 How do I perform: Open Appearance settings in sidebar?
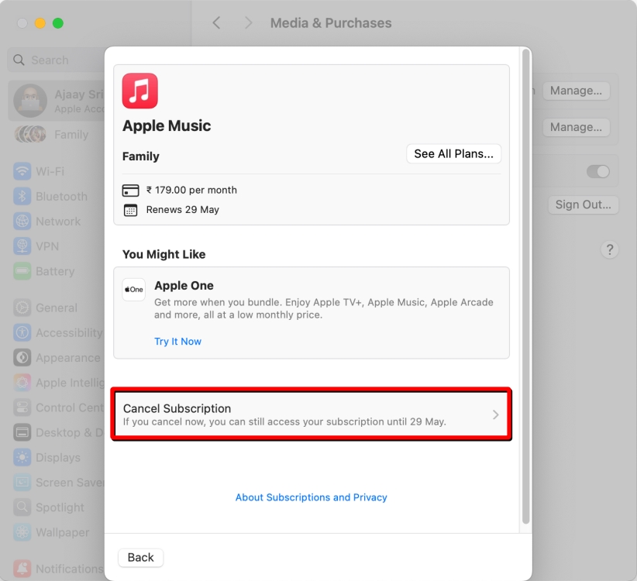point(56,358)
